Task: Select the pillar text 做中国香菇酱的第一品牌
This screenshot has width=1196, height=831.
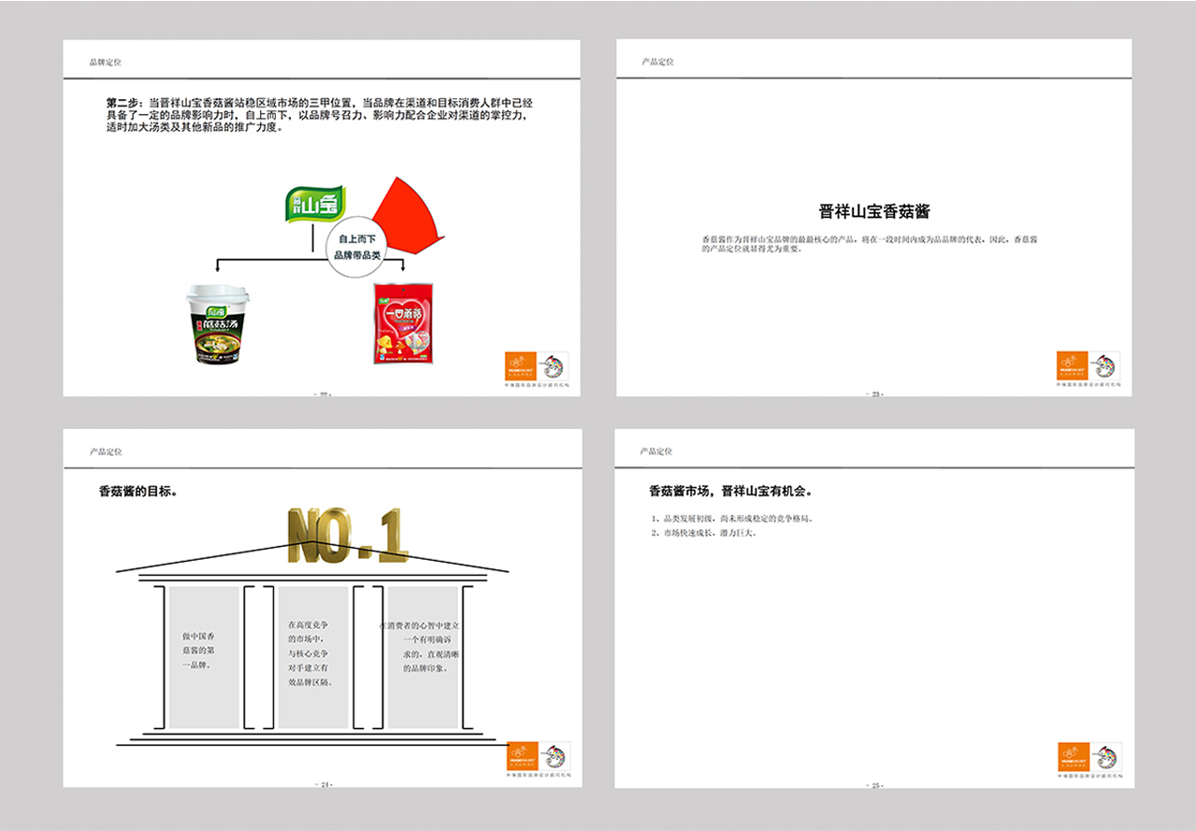Action: (199, 651)
